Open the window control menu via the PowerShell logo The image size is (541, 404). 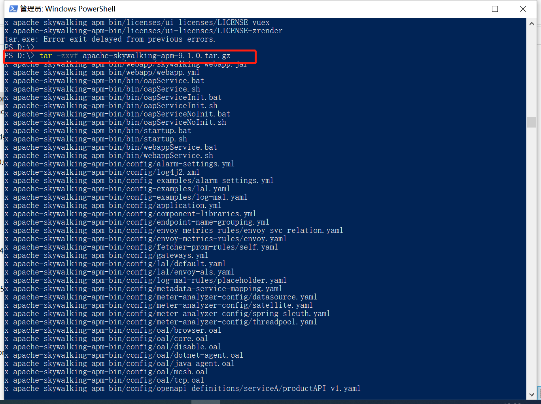click(13, 8)
